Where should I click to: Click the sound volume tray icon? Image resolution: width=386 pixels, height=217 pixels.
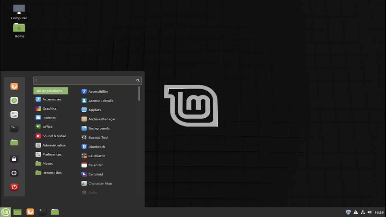370,212
